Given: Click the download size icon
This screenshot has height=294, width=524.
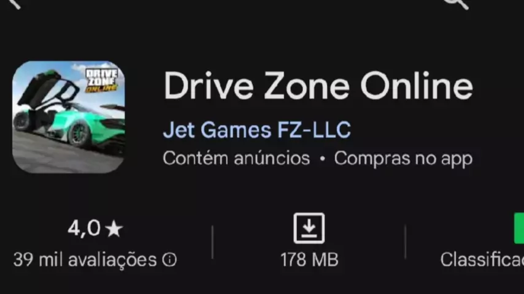Looking at the screenshot, I should point(309,228).
